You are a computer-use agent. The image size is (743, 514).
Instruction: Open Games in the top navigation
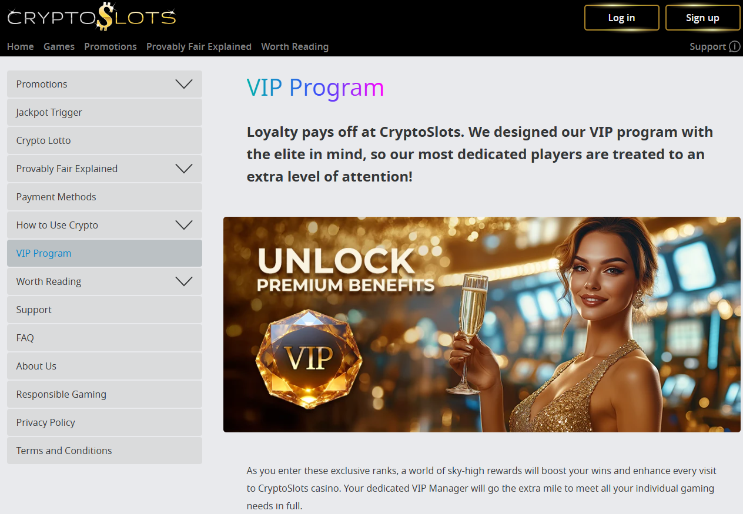click(59, 47)
